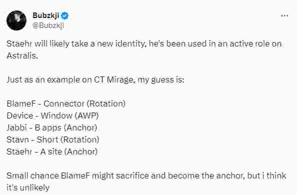Click the blue verified badge next to Bubzkji
Viewport: 297px width, 195px height.
coord(65,15)
